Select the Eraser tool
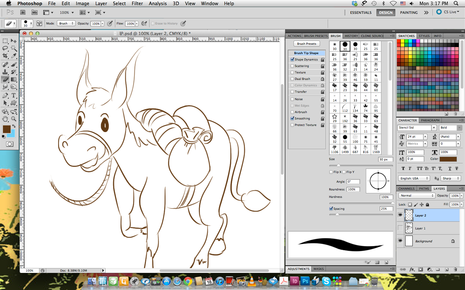 tap(5, 79)
